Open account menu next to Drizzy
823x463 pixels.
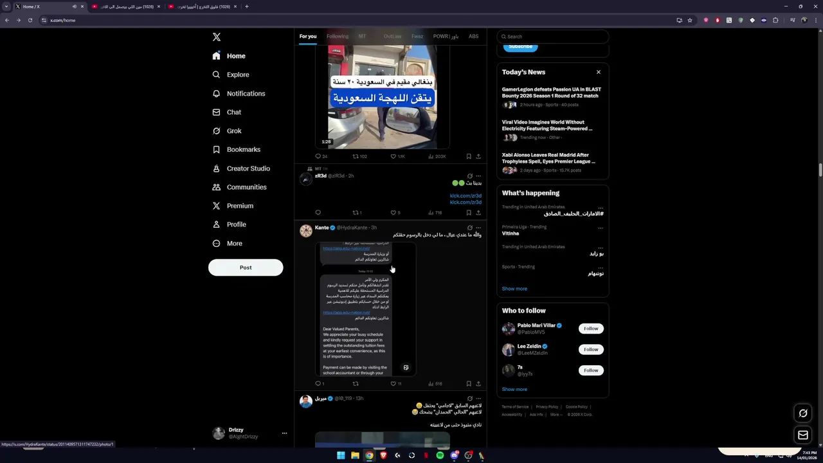[x=284, y=433]
